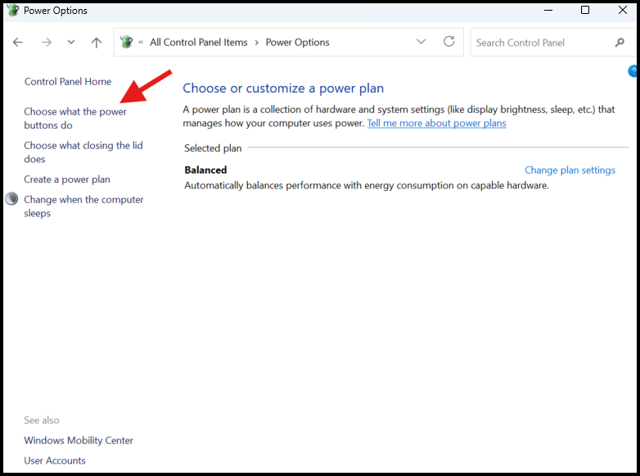
Task: Open the recent locations chevron
Action: [71, 42]
